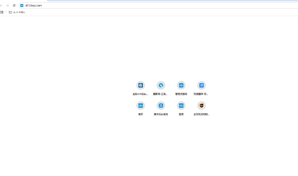
Task: Open the apps grid in bookmarks bar
Action: [2, 12]
